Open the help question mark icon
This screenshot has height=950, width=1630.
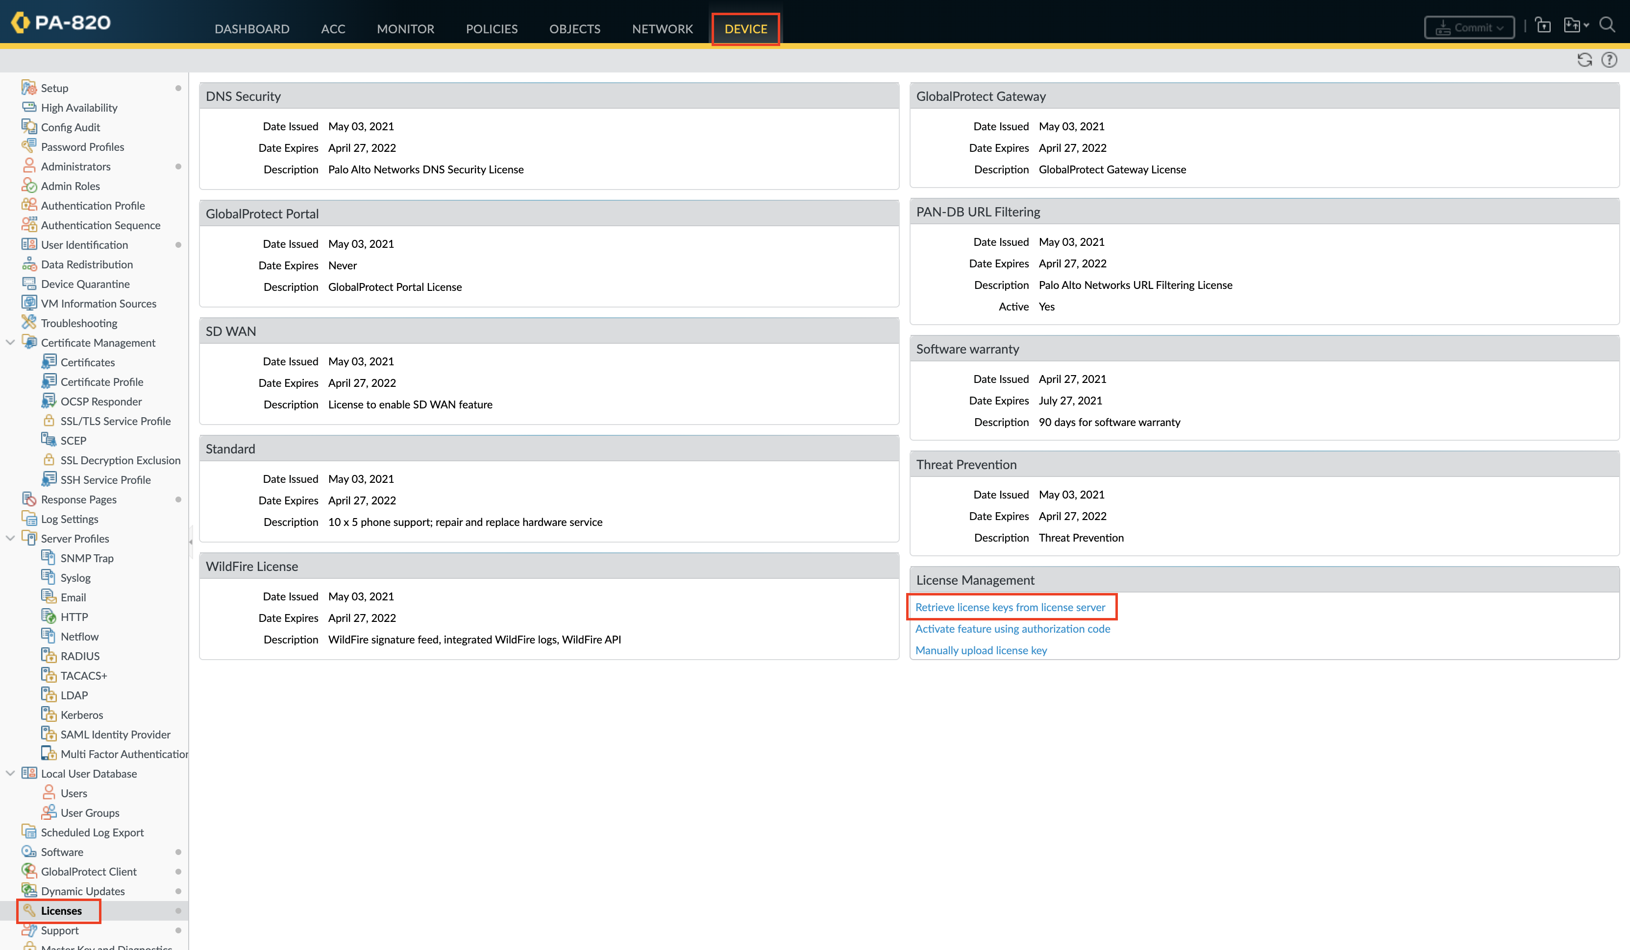pyautogui.click(x=1608, y=60)
